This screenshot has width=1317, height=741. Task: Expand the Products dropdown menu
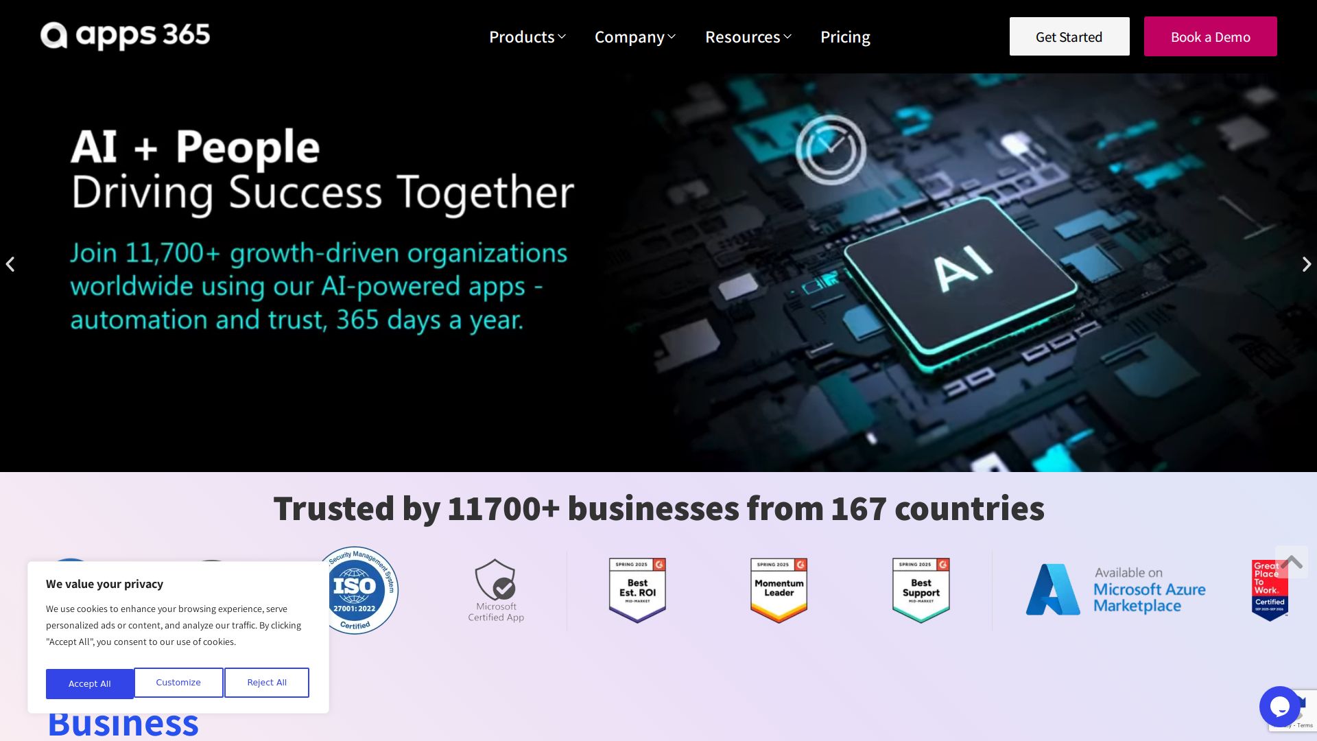coord(527,37)
